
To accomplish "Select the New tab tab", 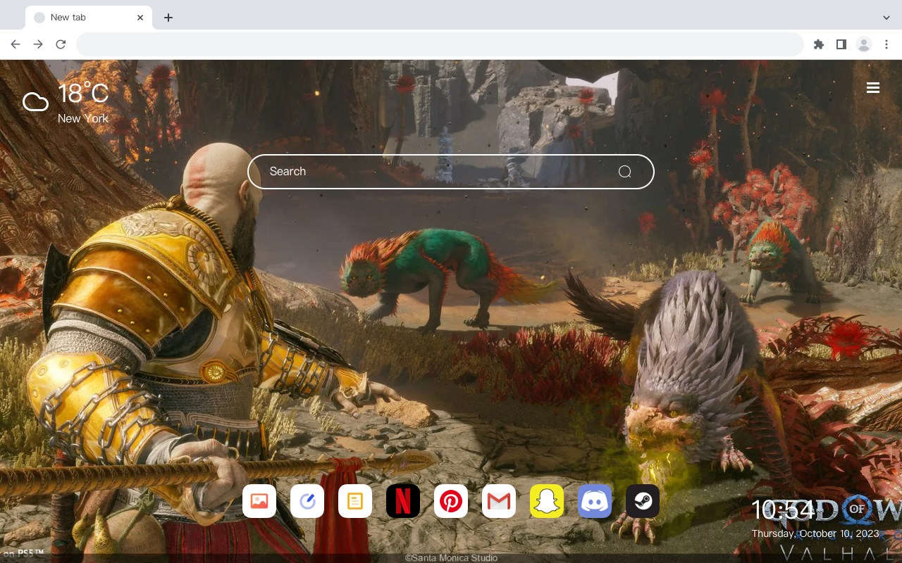I will pos(89,18).
